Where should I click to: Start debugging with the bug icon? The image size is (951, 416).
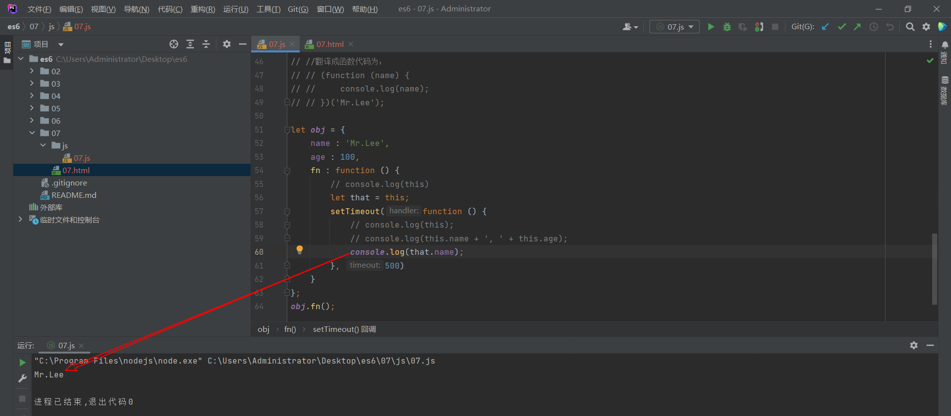727,27
